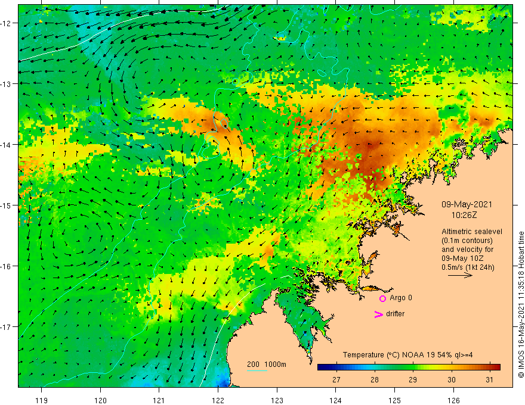This screenshot has height=405, width=525.
Task: Click the IMOS copyright timestamp text
Action: pyautogui.click(x=521, y=304)
